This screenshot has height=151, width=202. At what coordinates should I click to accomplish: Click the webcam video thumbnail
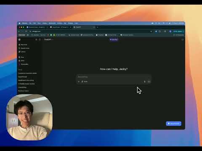(29, 117)
